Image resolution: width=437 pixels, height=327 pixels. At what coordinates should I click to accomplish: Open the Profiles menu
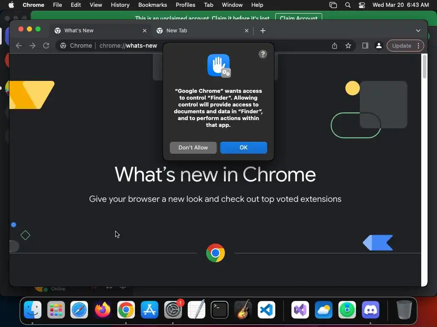coord(185,5)
